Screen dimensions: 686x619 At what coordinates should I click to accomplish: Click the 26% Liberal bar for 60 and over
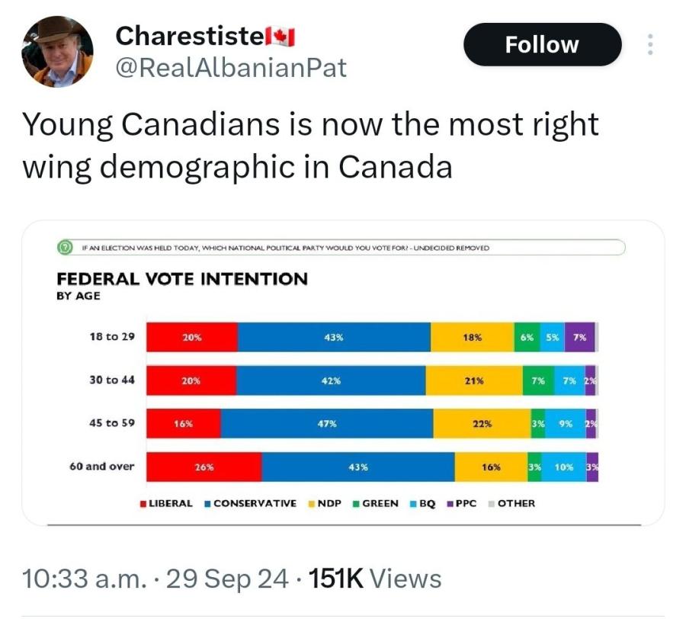tap(204, 467)
